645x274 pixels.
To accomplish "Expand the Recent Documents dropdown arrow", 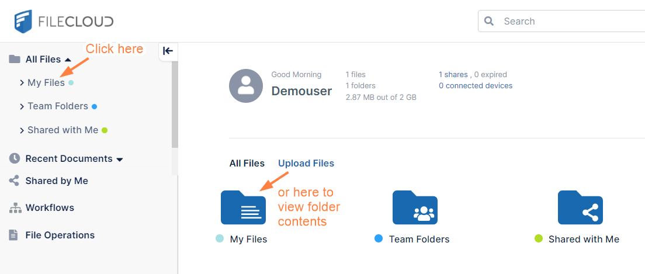I will (x=120, y=159).
